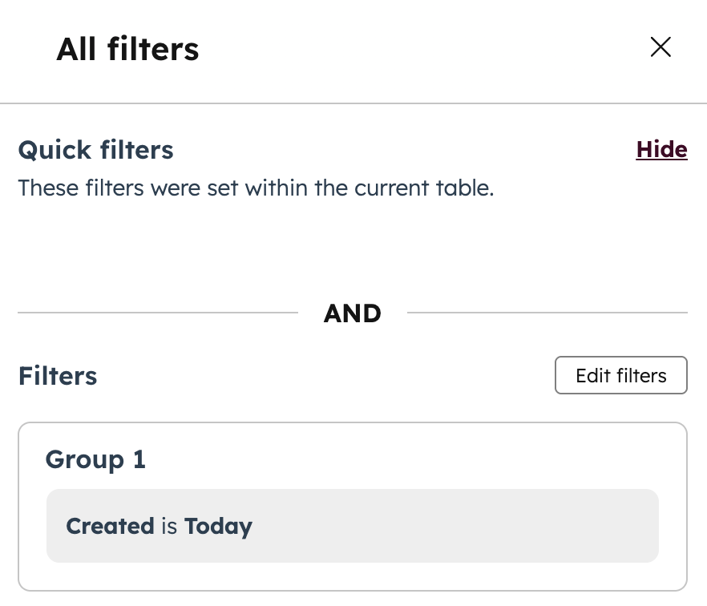The image size is (707, 606).
Task: Click the Quick filters heading
Action: 95,149
